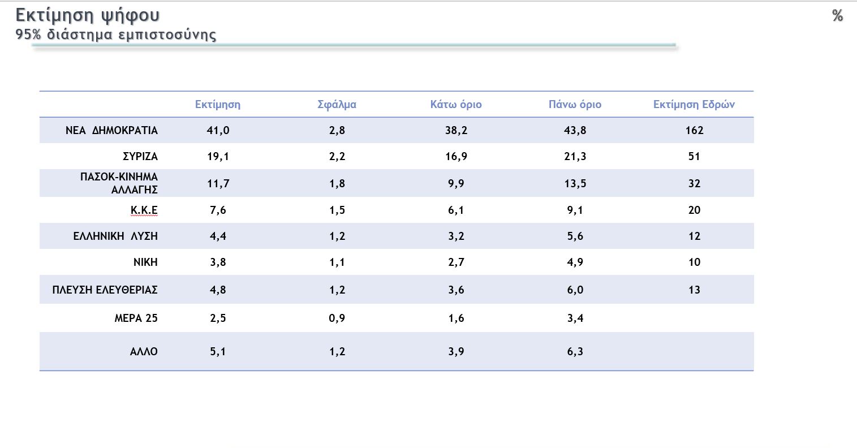Viewport: 857px width, 448px height.
Task: Click the underlined 'Κ.Κ.Ε' row label
Action: (x=144, y=210)
